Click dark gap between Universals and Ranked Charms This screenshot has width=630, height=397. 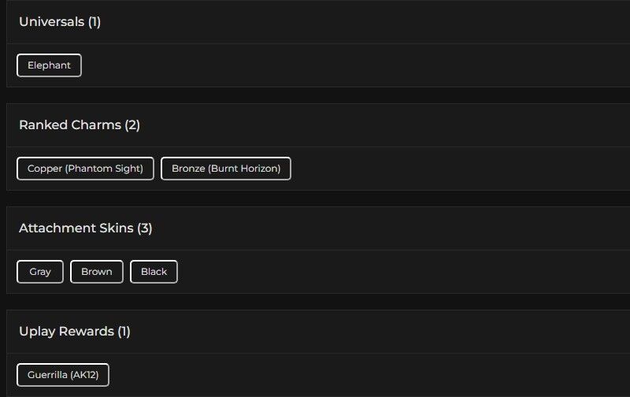[315, 95]
